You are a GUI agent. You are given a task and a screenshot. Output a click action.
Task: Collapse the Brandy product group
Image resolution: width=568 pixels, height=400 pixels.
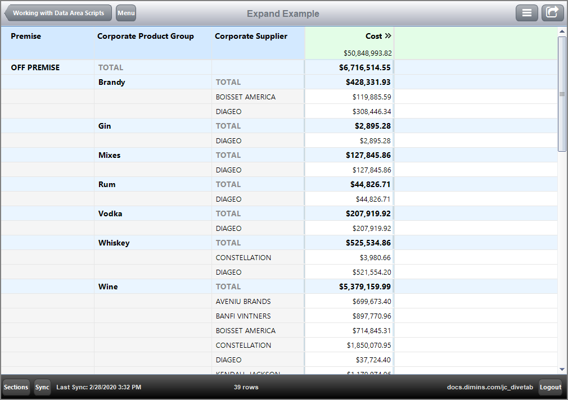point(111,82)
